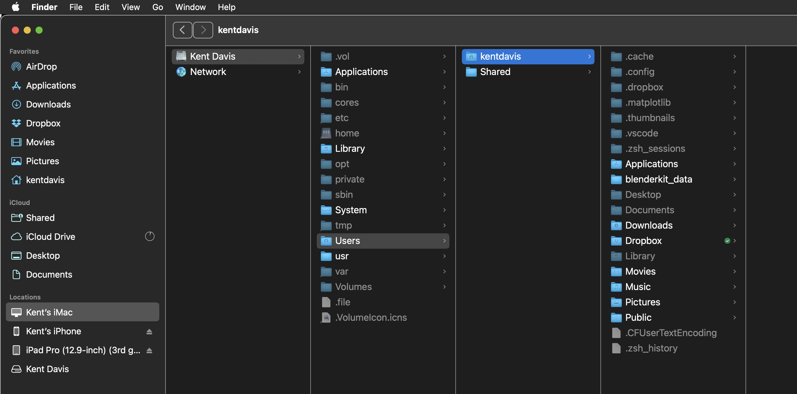
Task: Open the Go menu in the menu bar
Action: click(158, 7)
